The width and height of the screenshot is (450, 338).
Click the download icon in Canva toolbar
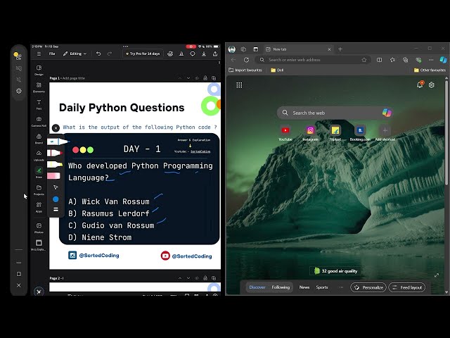[x=204, y=54]
